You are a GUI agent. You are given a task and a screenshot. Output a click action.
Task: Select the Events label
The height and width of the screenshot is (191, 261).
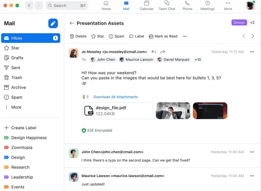14,187
